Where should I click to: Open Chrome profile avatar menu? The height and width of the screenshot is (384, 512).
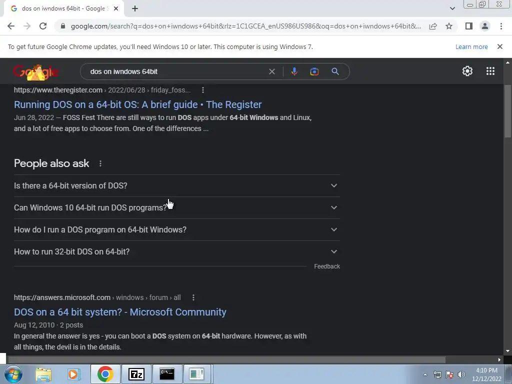tap(485, 26)
